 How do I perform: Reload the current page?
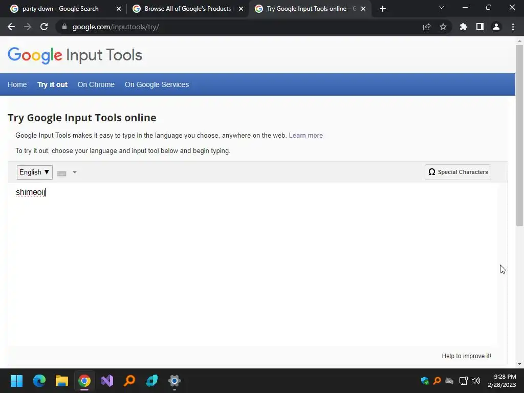coord(44,27)
